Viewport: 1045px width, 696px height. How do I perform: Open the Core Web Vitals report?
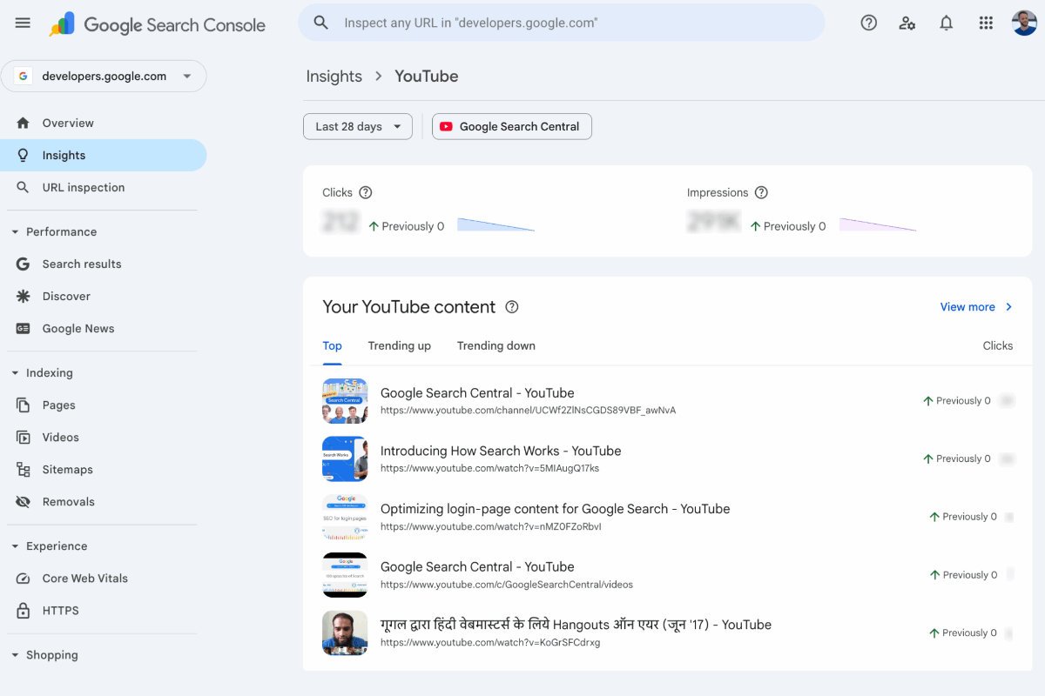[84, 578]
